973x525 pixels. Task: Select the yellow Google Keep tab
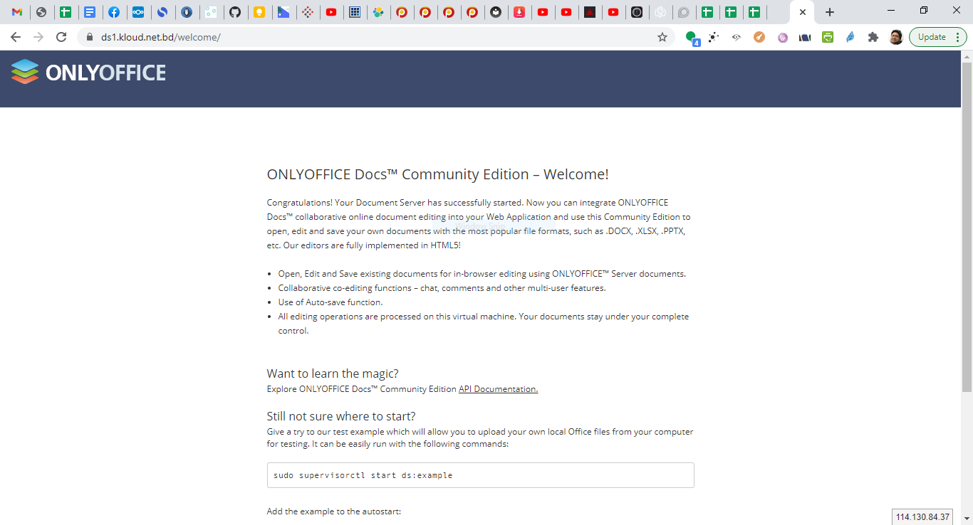[259, 12]
